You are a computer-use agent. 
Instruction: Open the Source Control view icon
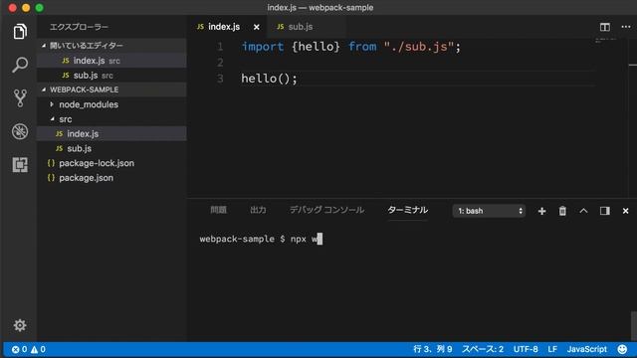point(20,98)
